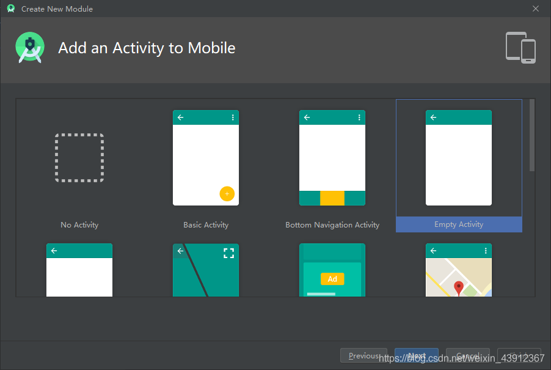
Task: Click the fullscreen expand icon in Fullscreen template
Action: coord(228,253)
